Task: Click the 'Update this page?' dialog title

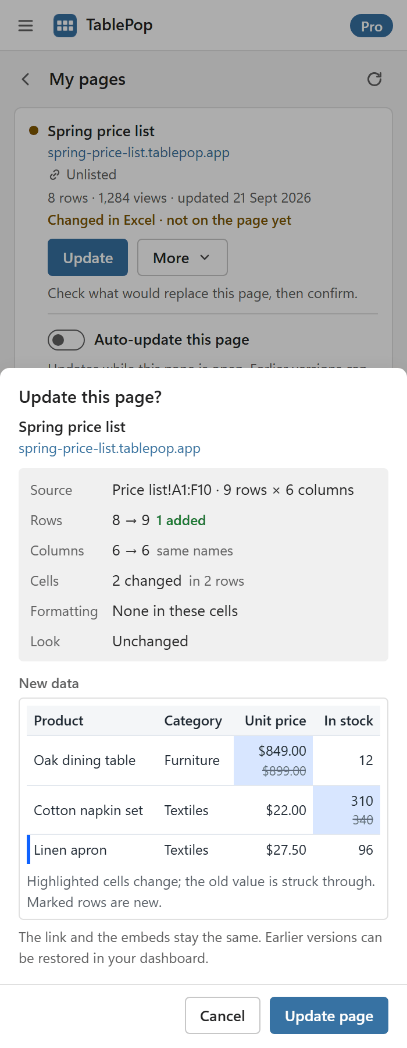Action: coord(90,397)
